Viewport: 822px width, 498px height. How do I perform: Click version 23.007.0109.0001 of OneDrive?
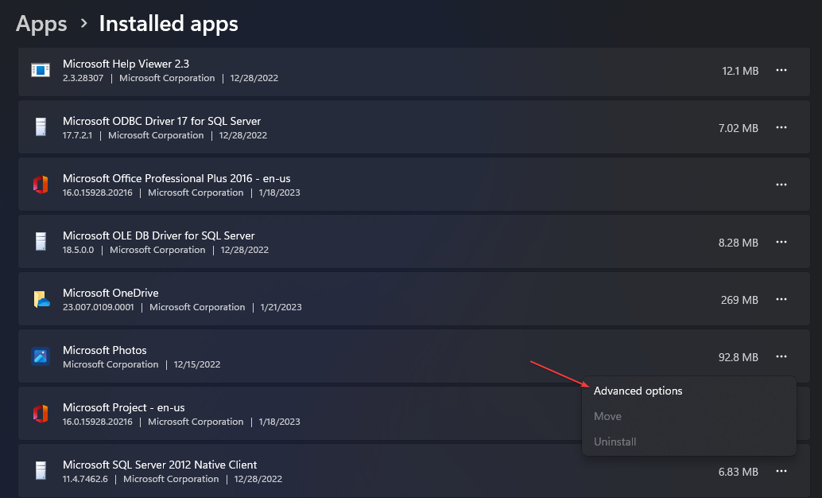[98, 307]
